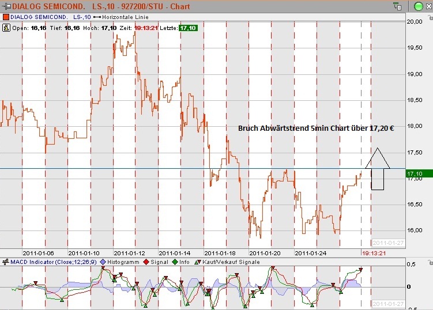Click the 18,00 price axis label
Viewport: 433px width, 310px height.
(x=415, y=126)
